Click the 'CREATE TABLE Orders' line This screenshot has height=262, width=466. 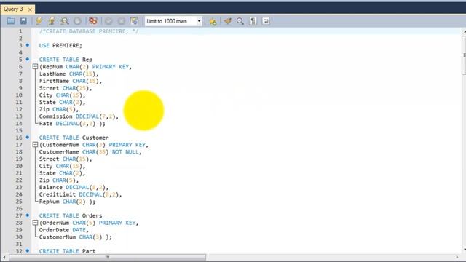coord(71,215)
